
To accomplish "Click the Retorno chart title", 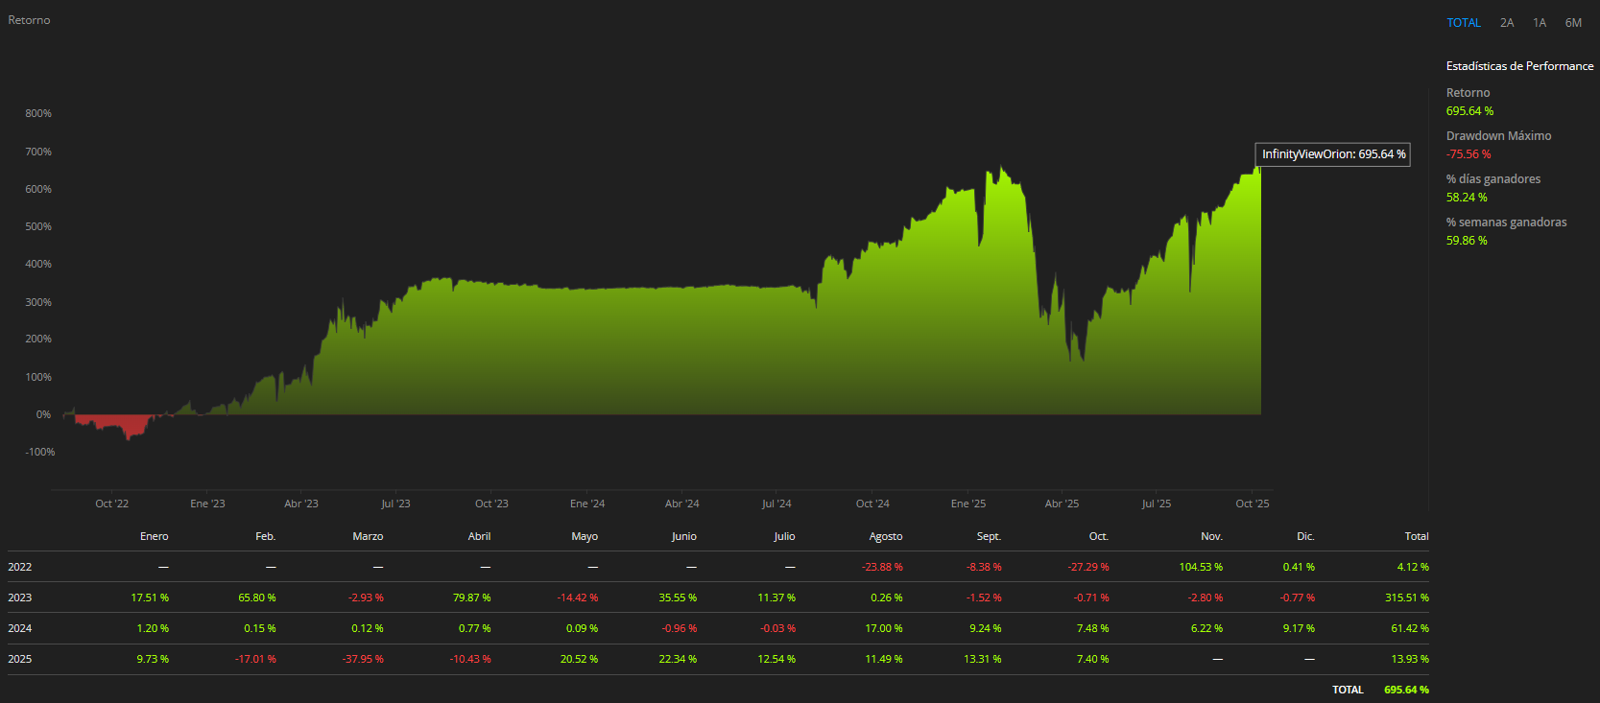I will point(29,20).
